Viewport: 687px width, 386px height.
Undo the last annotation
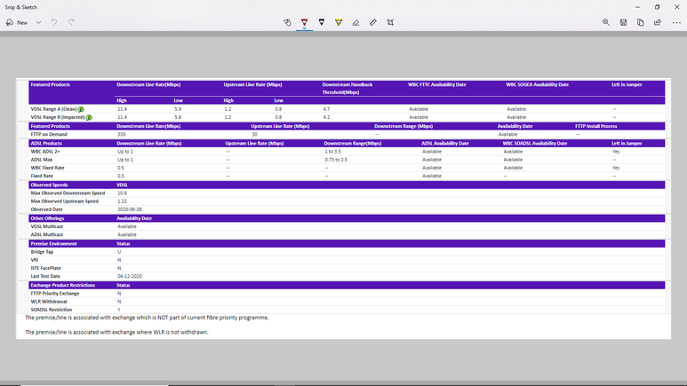click(54, 22)
